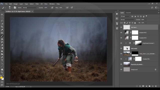160x90 pixels.
Task: Open the layer Opacity dropdown arrow
Action: 146,19
